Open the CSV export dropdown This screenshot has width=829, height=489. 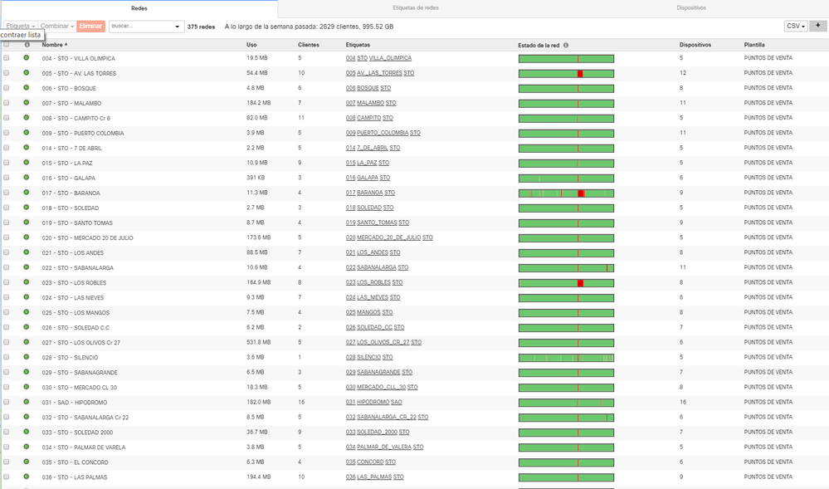(796, 26)
